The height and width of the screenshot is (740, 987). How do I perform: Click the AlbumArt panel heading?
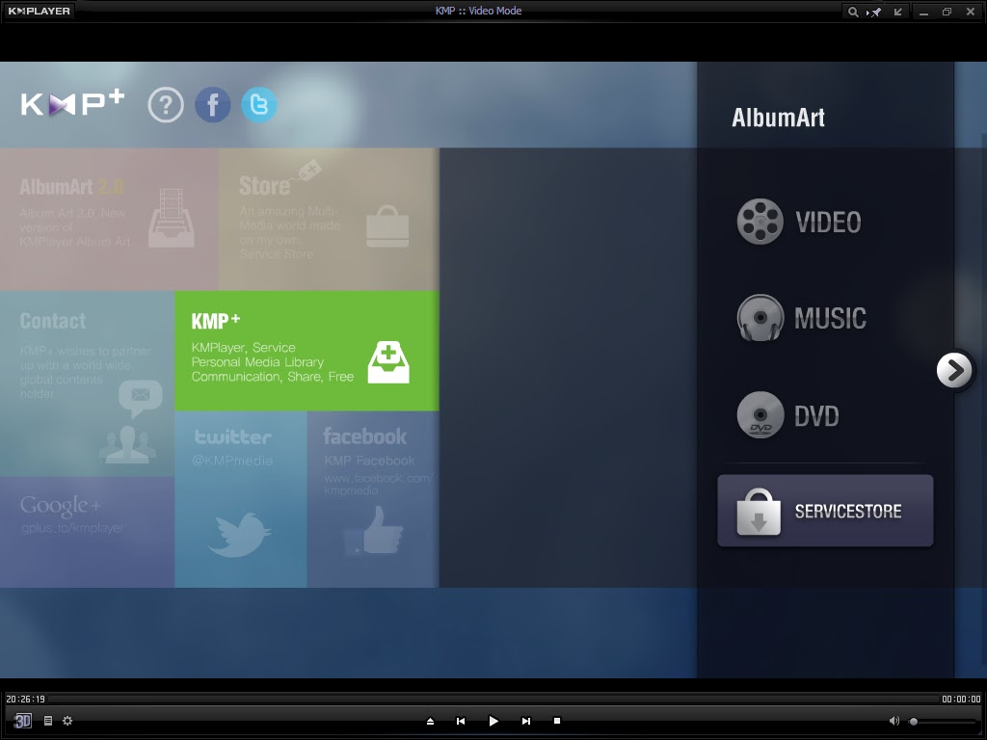[x=778, y=118]
